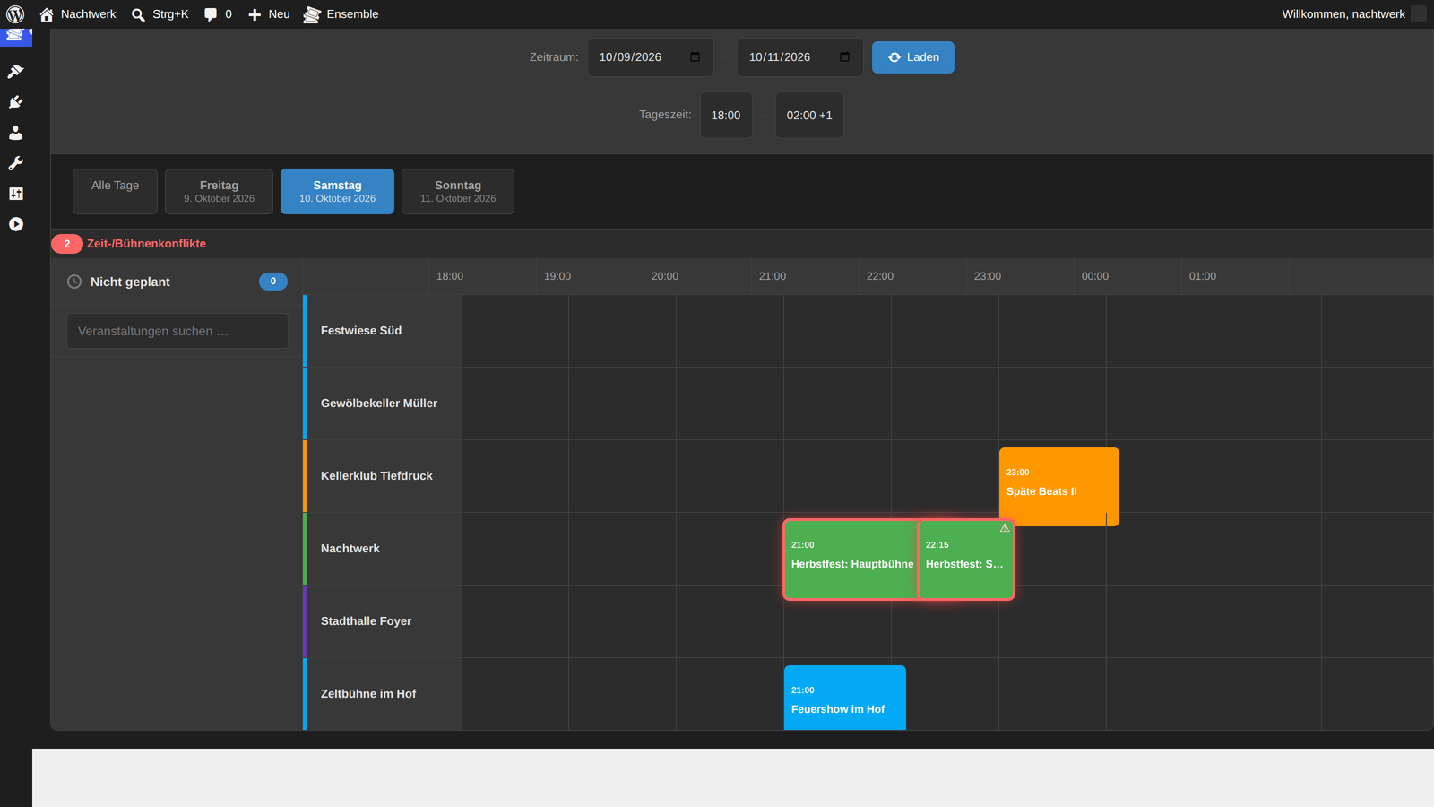Screen dimensions: 1434x807
Task: Click the Stadthalle Foyer stage label
Action: point(366,621)
